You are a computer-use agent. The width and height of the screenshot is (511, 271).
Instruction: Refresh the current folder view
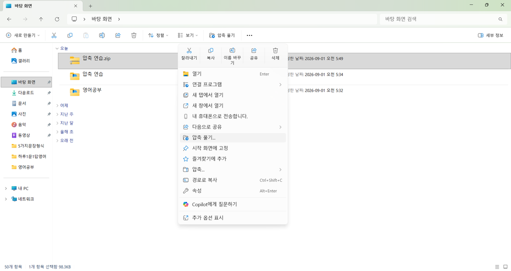(57, 19)
